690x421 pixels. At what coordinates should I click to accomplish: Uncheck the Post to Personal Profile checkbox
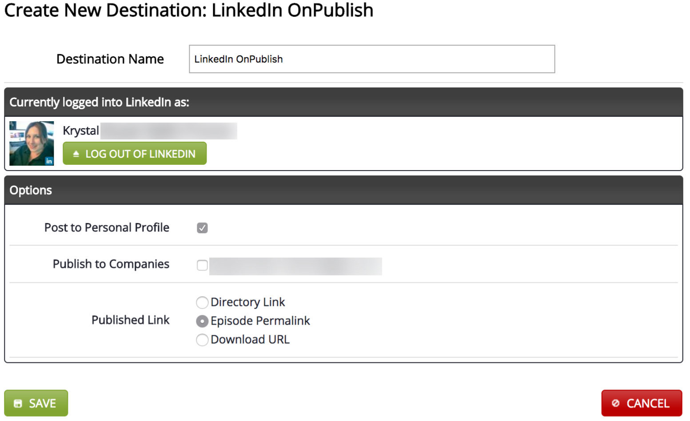[202, 228]
